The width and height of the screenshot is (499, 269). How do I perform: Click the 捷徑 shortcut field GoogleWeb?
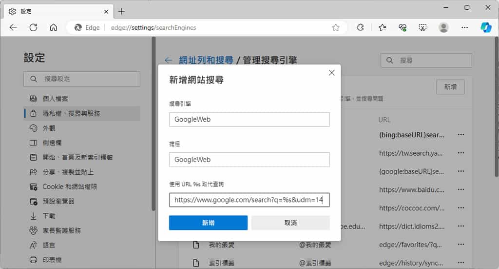point(249,159)
